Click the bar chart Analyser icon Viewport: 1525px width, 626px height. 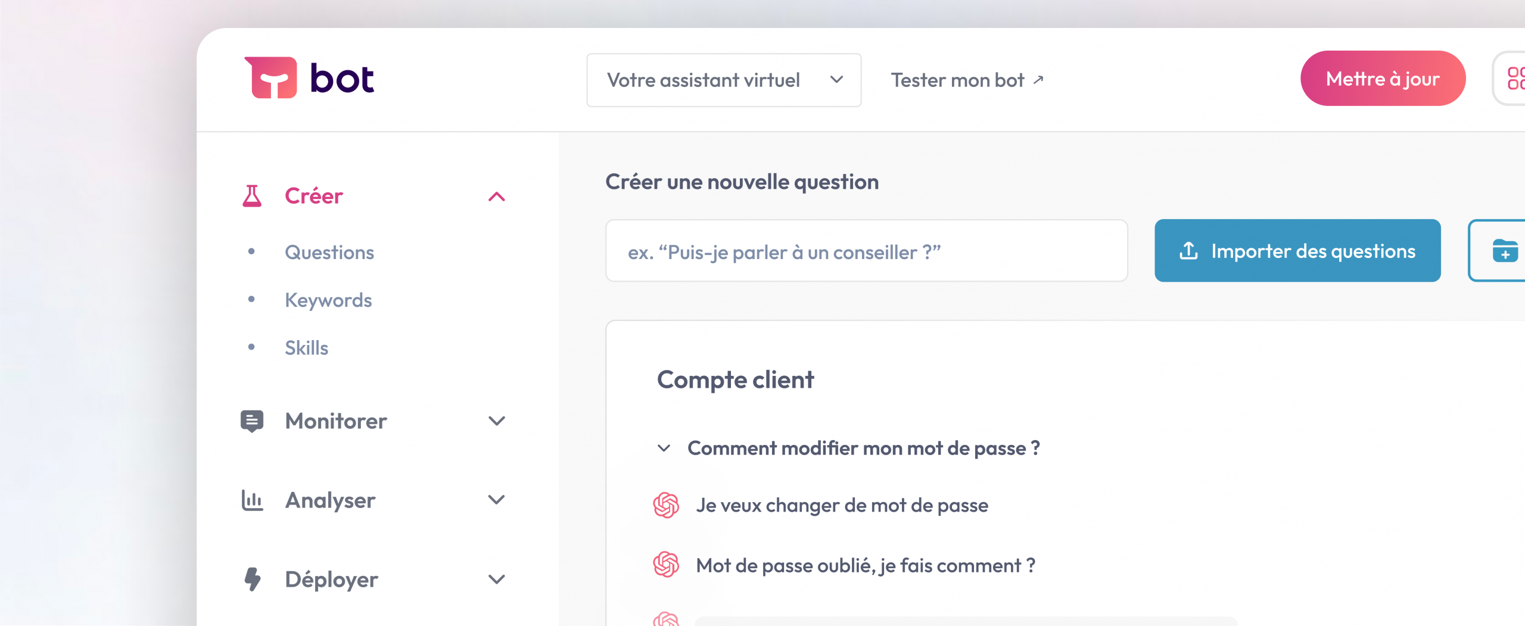pos(252,500)
